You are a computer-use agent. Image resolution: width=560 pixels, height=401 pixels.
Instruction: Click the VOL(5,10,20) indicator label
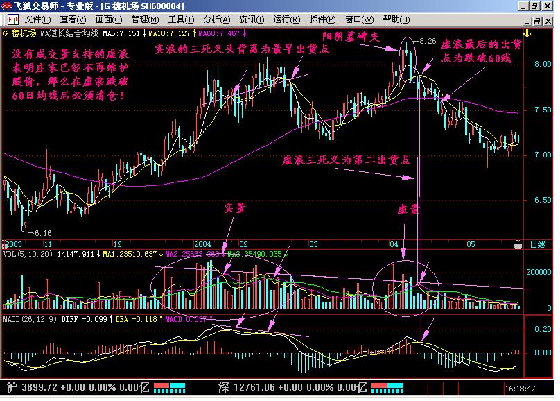pos(28,254)
